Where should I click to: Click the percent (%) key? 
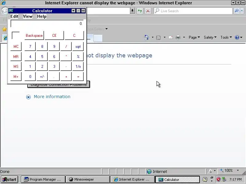(x=78, y=56)
